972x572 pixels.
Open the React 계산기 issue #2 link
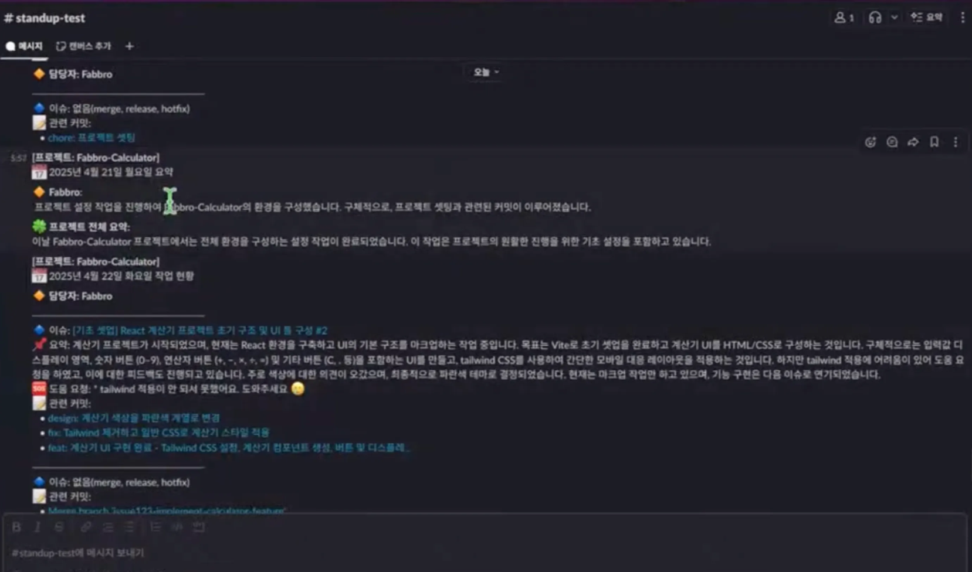pyautogui.click(x=199, y=331)
